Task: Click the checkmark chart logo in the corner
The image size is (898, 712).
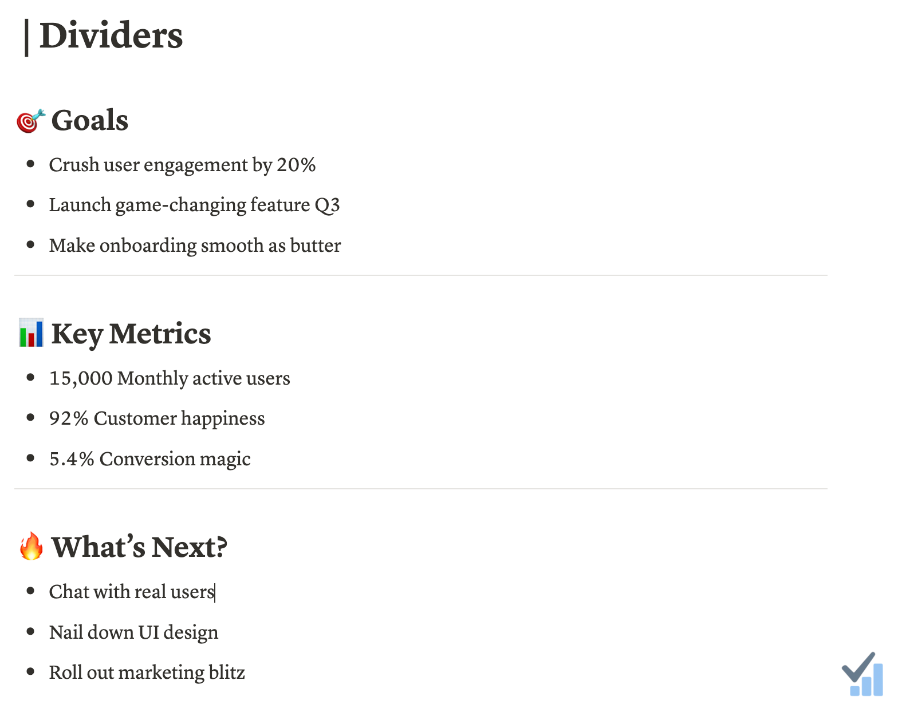Action: click(862, 674)
